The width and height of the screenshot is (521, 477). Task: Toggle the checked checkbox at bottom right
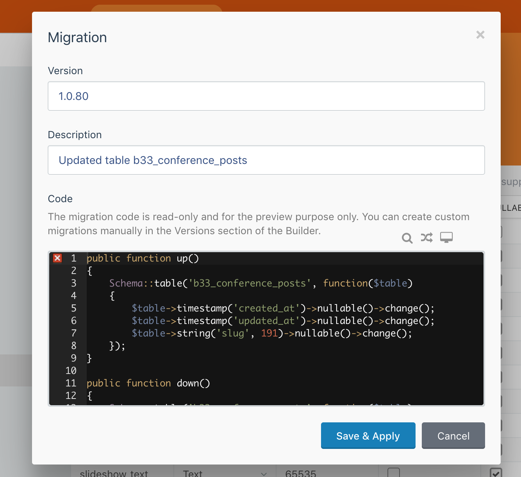click(496, 472)
